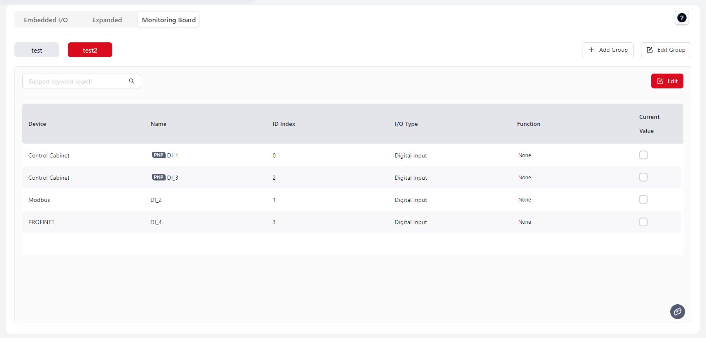Toggle the PROFINET DI_4 current value checkbox
Viewport: 706px width, 338px height.
click(643, 222)
